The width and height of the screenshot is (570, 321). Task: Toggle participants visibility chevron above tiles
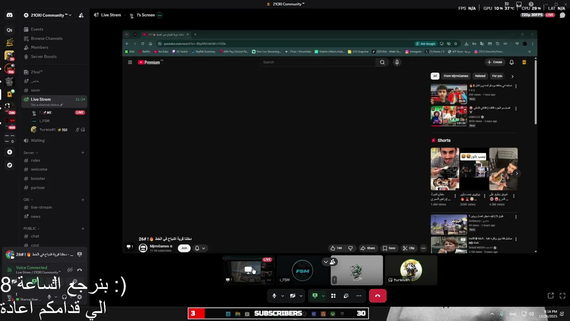[x=330, y=262]
